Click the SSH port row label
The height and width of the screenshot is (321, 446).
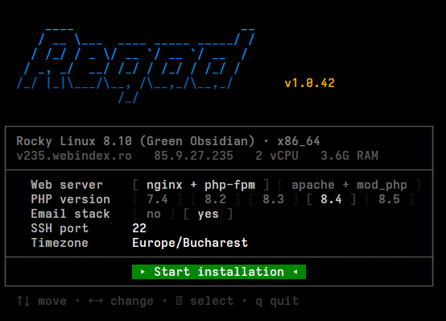(x=60, y=228)
